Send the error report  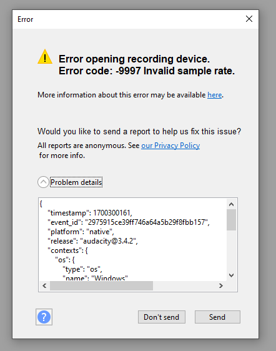tap(217, 317)
